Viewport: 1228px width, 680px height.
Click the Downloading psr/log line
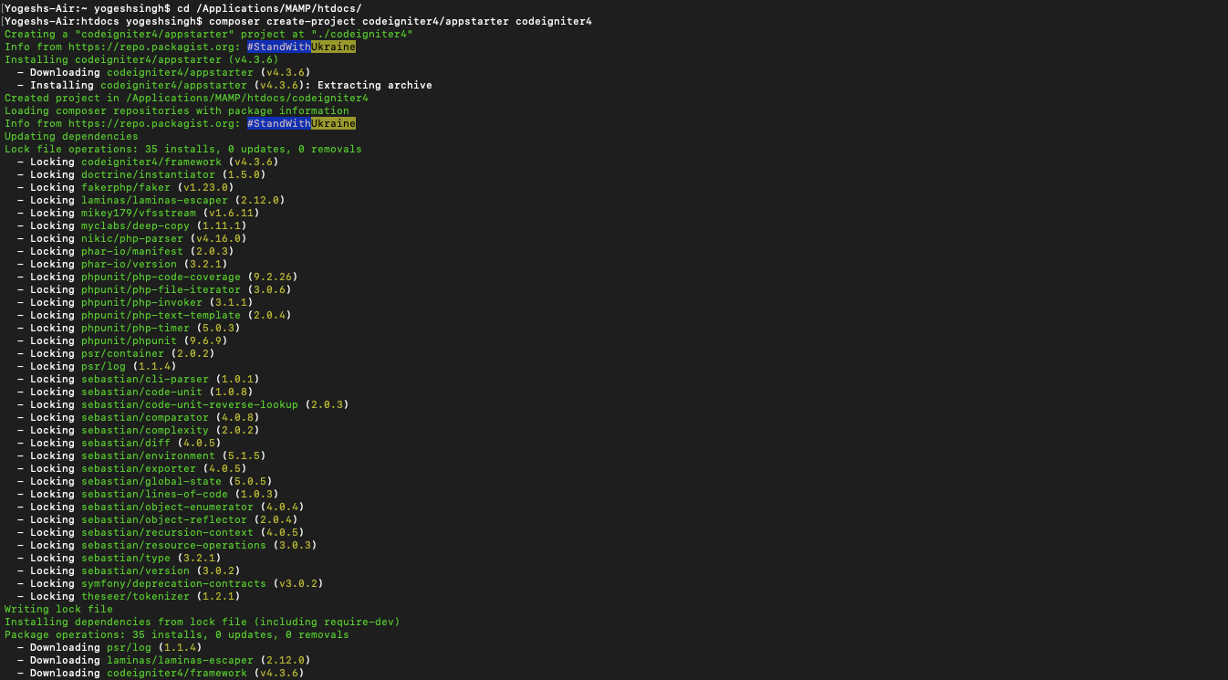(109, 647)
